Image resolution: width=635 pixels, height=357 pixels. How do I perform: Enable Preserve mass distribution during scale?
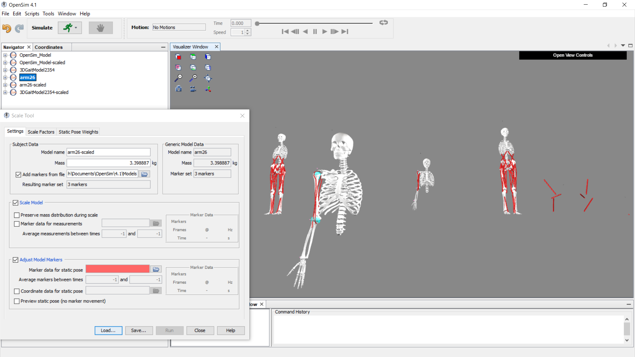(17, 215)
